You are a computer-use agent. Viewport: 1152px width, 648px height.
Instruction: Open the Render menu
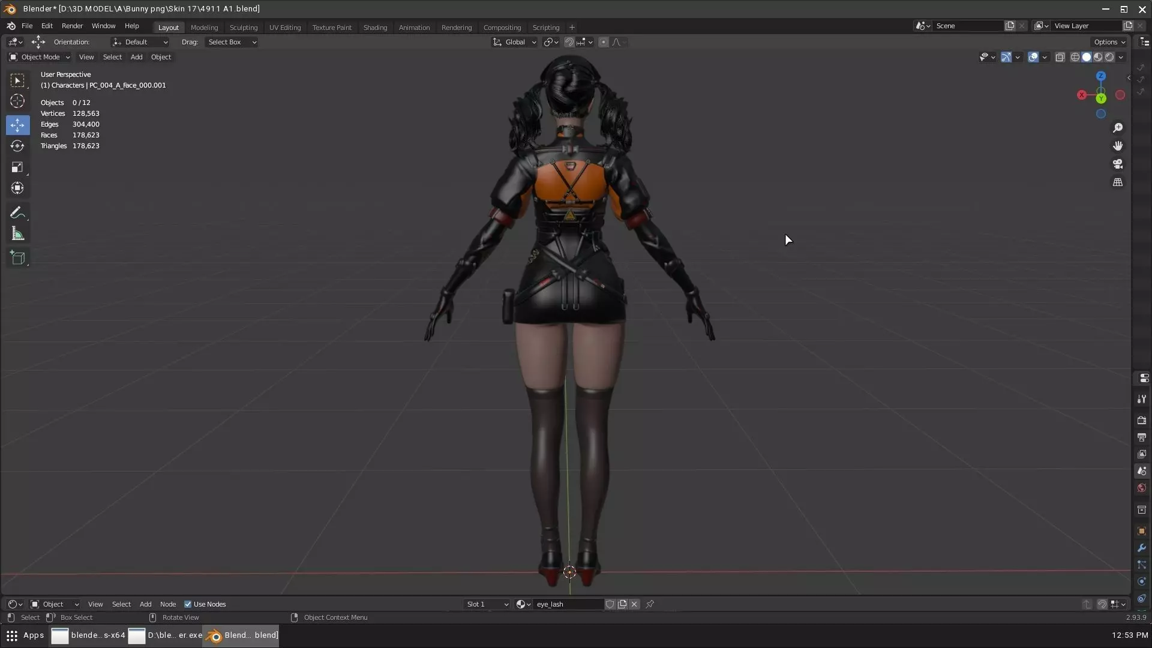72,26
